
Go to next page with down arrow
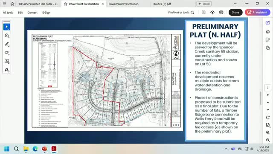click(268, 110)
